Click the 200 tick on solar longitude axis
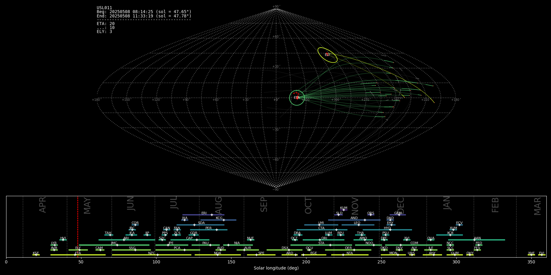 306,262
